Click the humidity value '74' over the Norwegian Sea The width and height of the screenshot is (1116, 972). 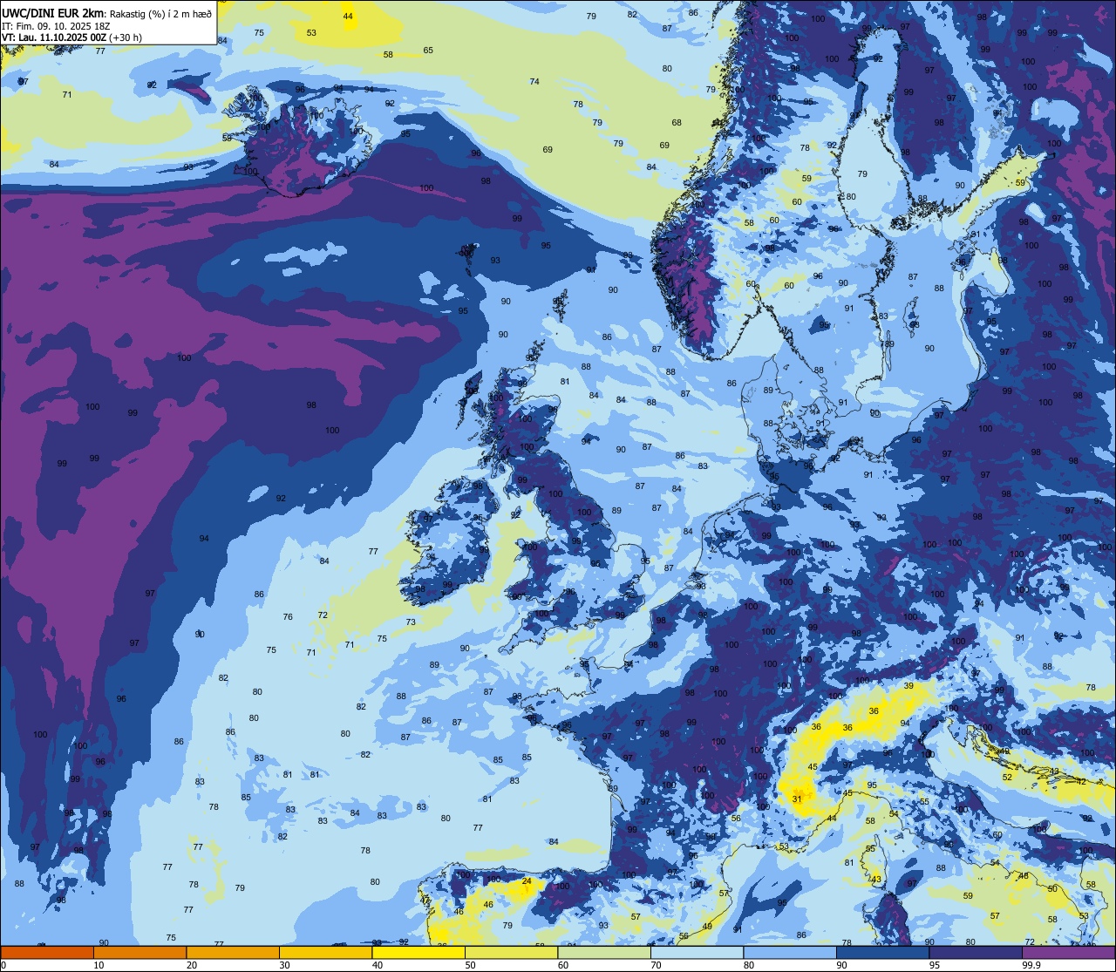534,82
